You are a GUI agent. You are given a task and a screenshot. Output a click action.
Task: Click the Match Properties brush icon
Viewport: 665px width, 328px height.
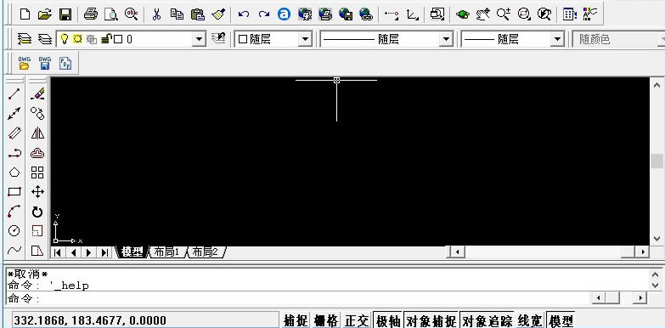click(218, 14)
